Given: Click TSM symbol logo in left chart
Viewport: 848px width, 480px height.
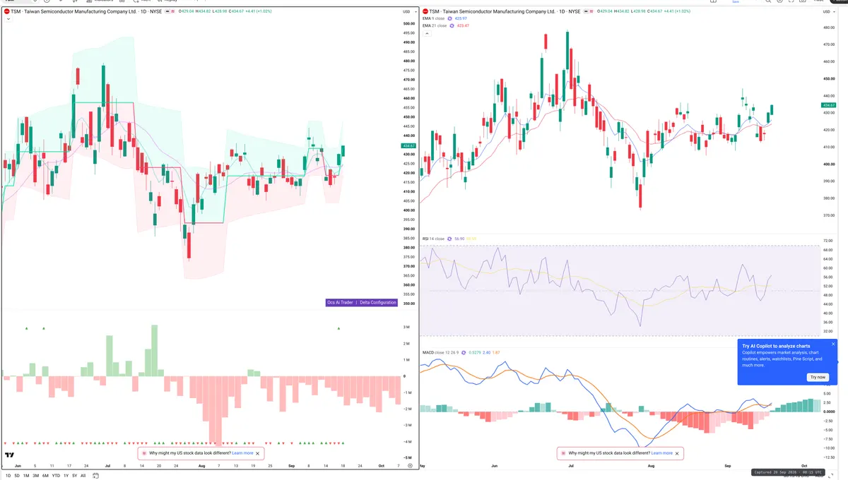Looking at the screenshot, I should pyautogui.click(x=6, y=11).
